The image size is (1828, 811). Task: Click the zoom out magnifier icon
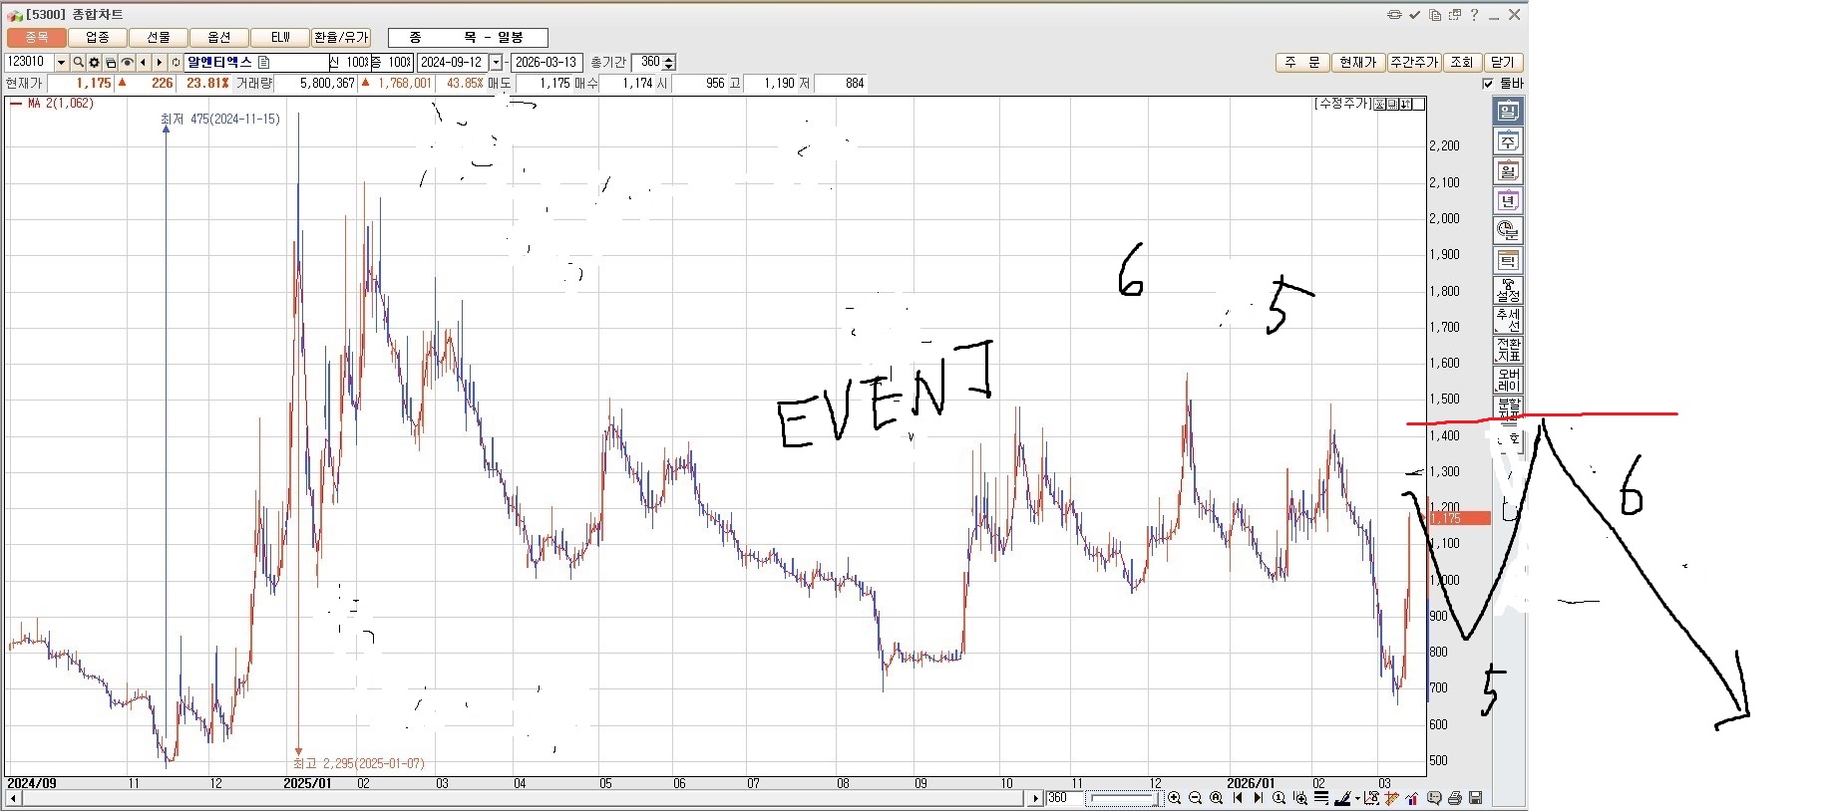[1195, 798]
